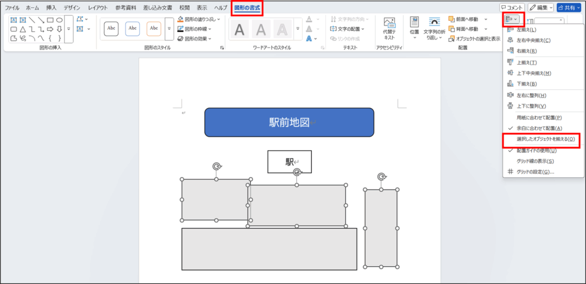586x284 pixels.
Task: Choose 上下中央揃え align middle option
Action: pos(533,73)
